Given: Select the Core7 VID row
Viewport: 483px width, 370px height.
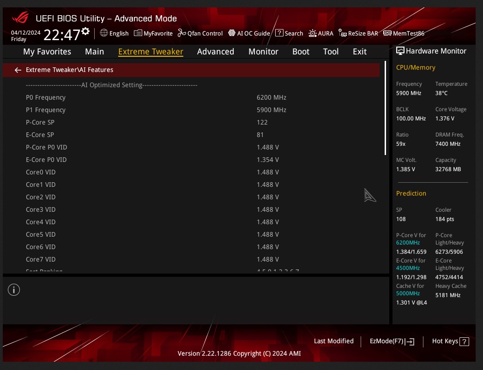Looking at the screenshot, I should tap(191, 259).
